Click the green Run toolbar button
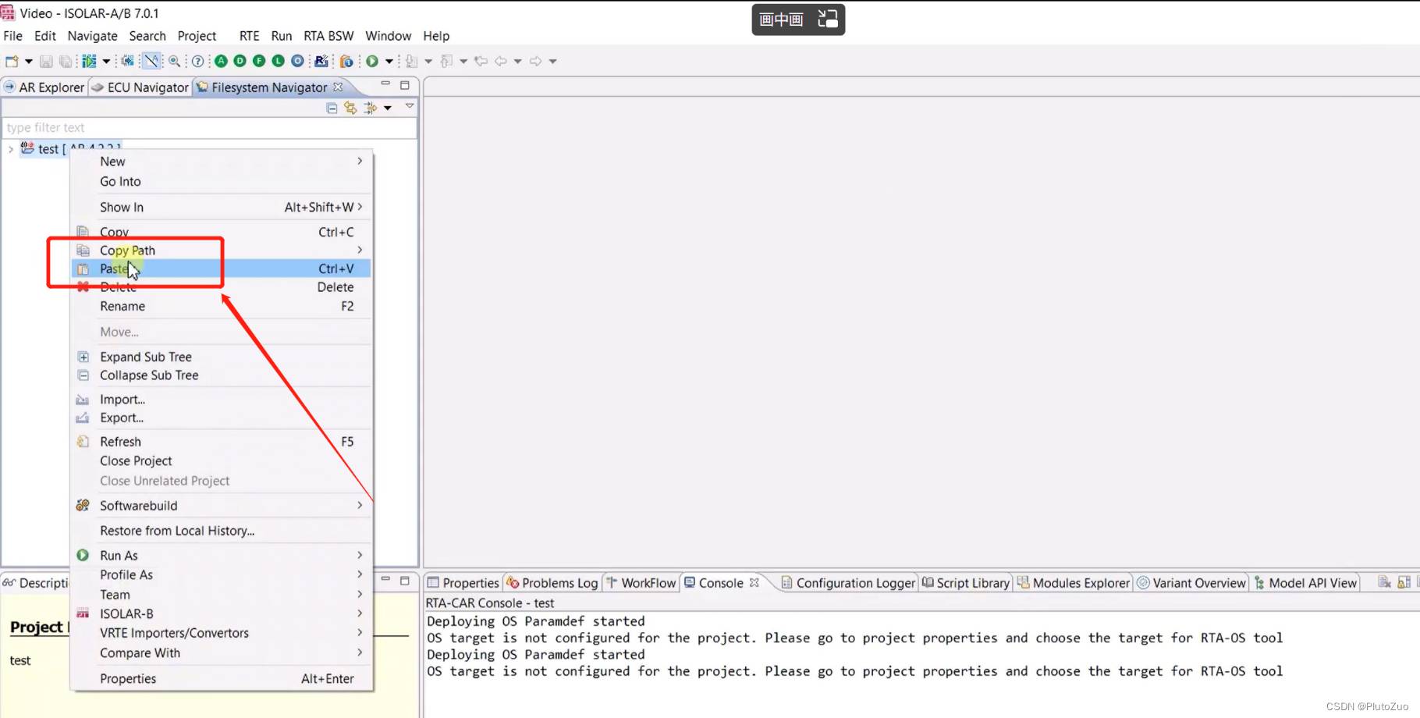Image resolution: width=1420 pixels, height=718 pixels. pyautogui.click(x=372, y=61)
